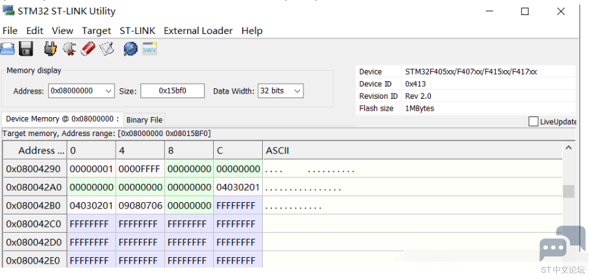Click cell 04030201 in row 0x080042A0

click(238, 187)
